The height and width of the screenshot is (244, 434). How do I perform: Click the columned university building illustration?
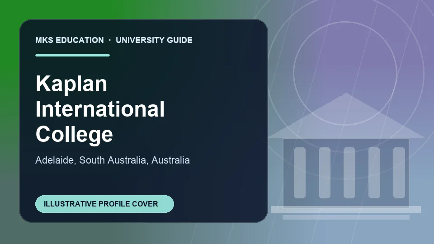(346, 156)
